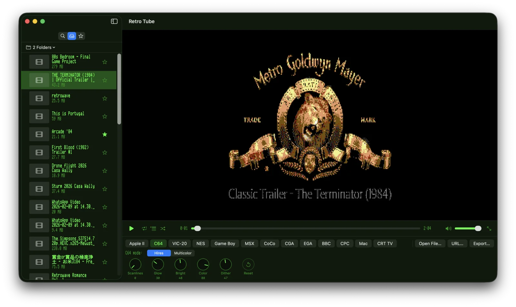This screenshot has width=516, height=307.
Task: Enter fullscreen with the expand arrows icon
Action: tap(489, 229)
